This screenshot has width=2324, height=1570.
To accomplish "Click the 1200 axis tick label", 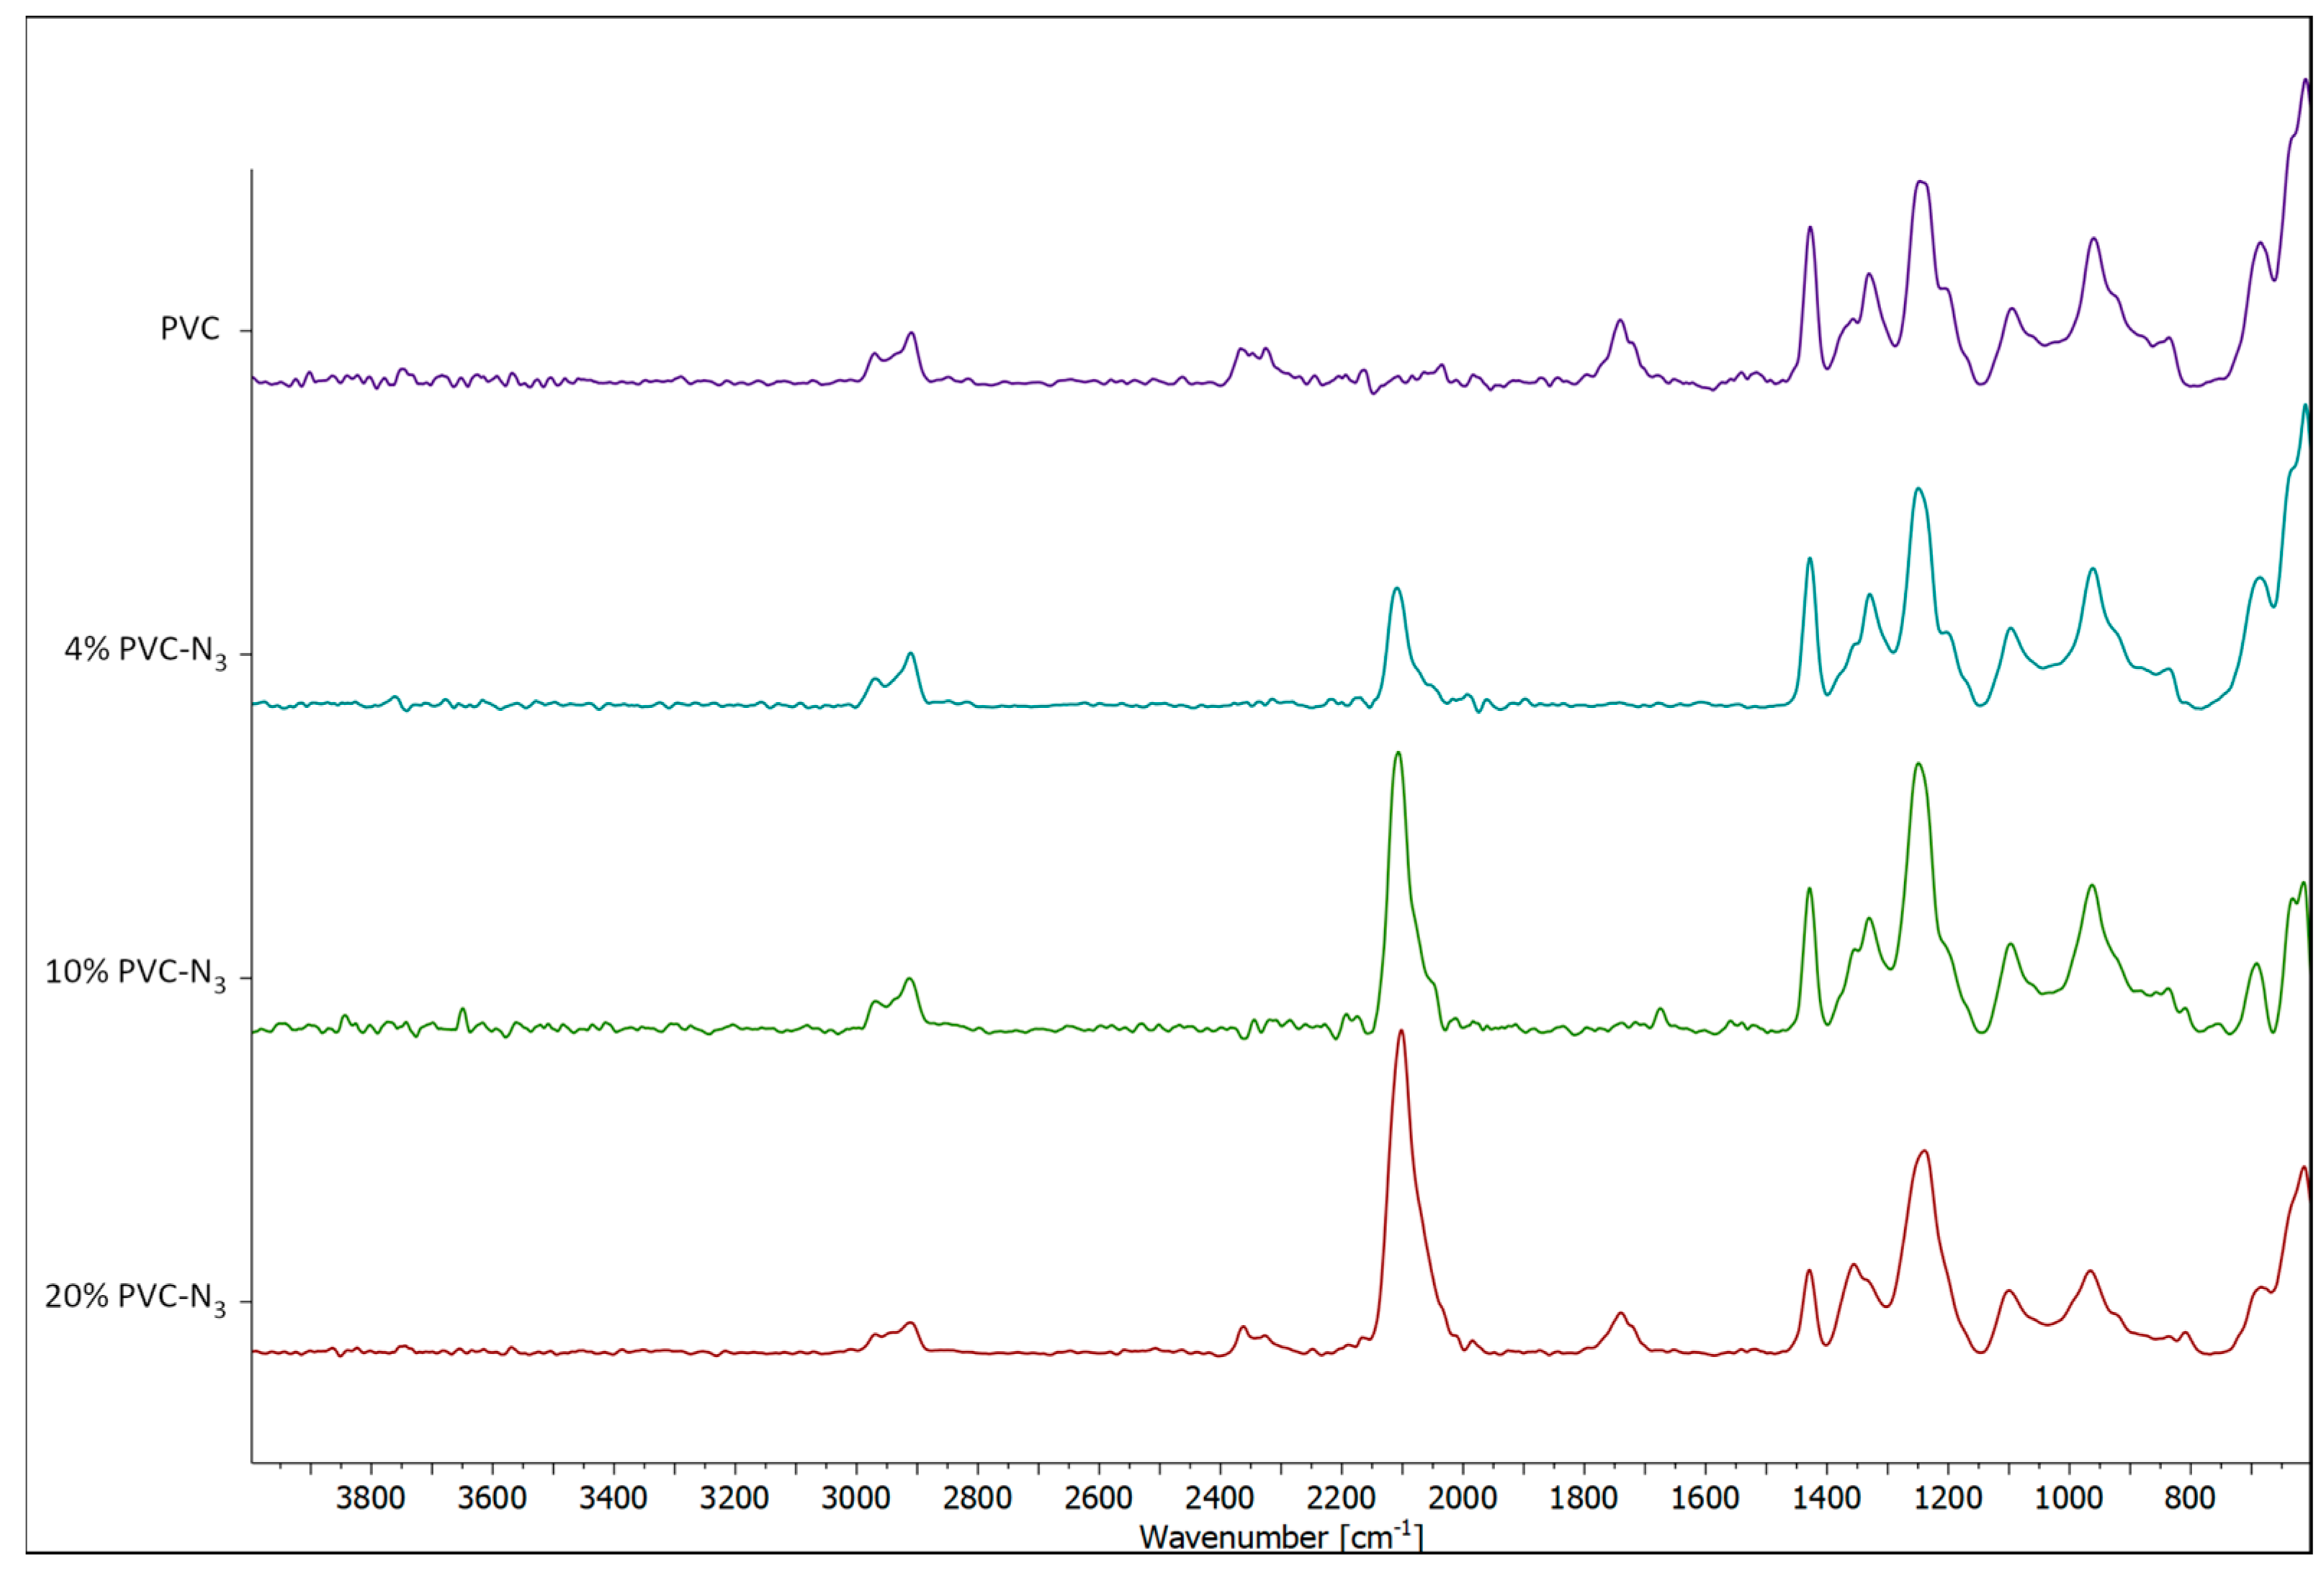I will pyautogui.click(x=1948, y=1498).
